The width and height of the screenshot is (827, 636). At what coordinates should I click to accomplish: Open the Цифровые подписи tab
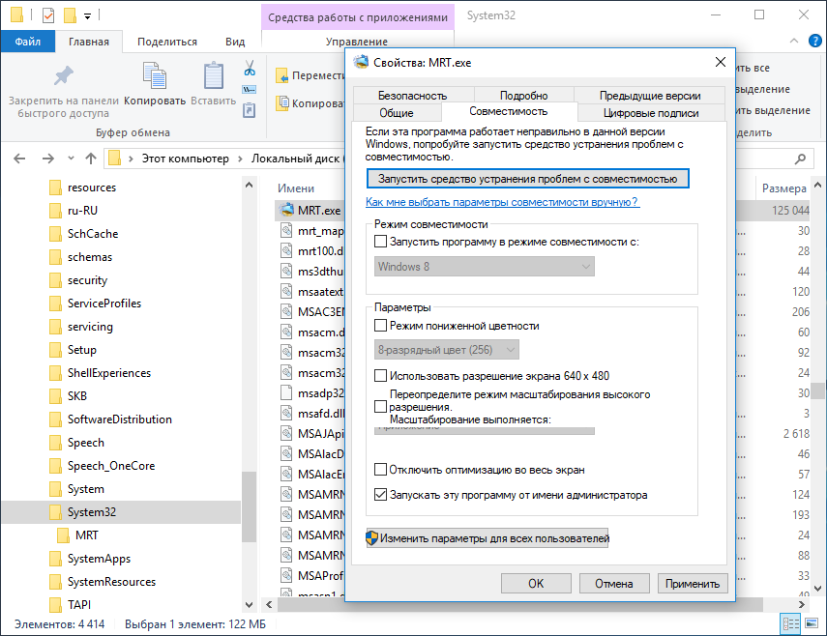point(651,113)
